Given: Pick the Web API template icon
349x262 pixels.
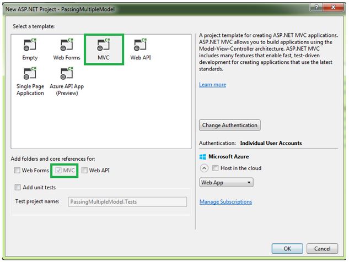Looking at the screenshot, I should pyautogui.click(x=140, y=45).
